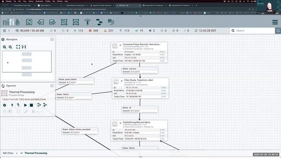281x158 pixels.
Task: Switch to the StreamNative Cloud tab
Action: [x=24, y=5]
